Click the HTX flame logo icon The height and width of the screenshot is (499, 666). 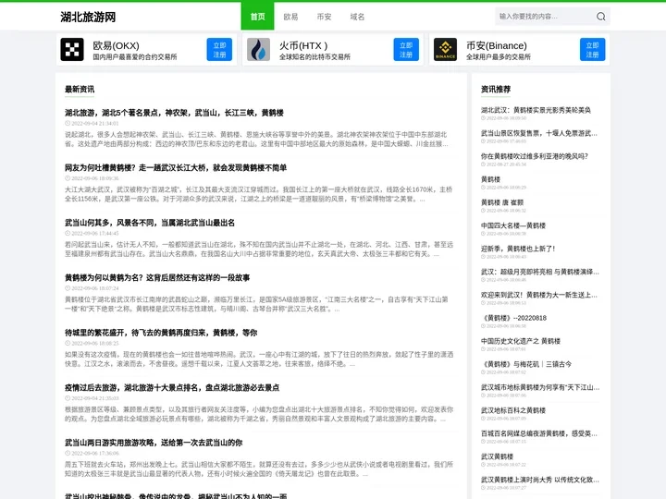click(x=258, y=49)
